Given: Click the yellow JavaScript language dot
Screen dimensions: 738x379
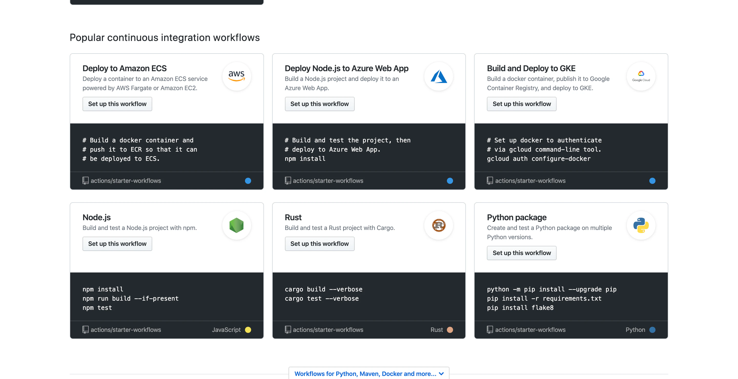Looking at the screenshot, I should tap(248, 330).
